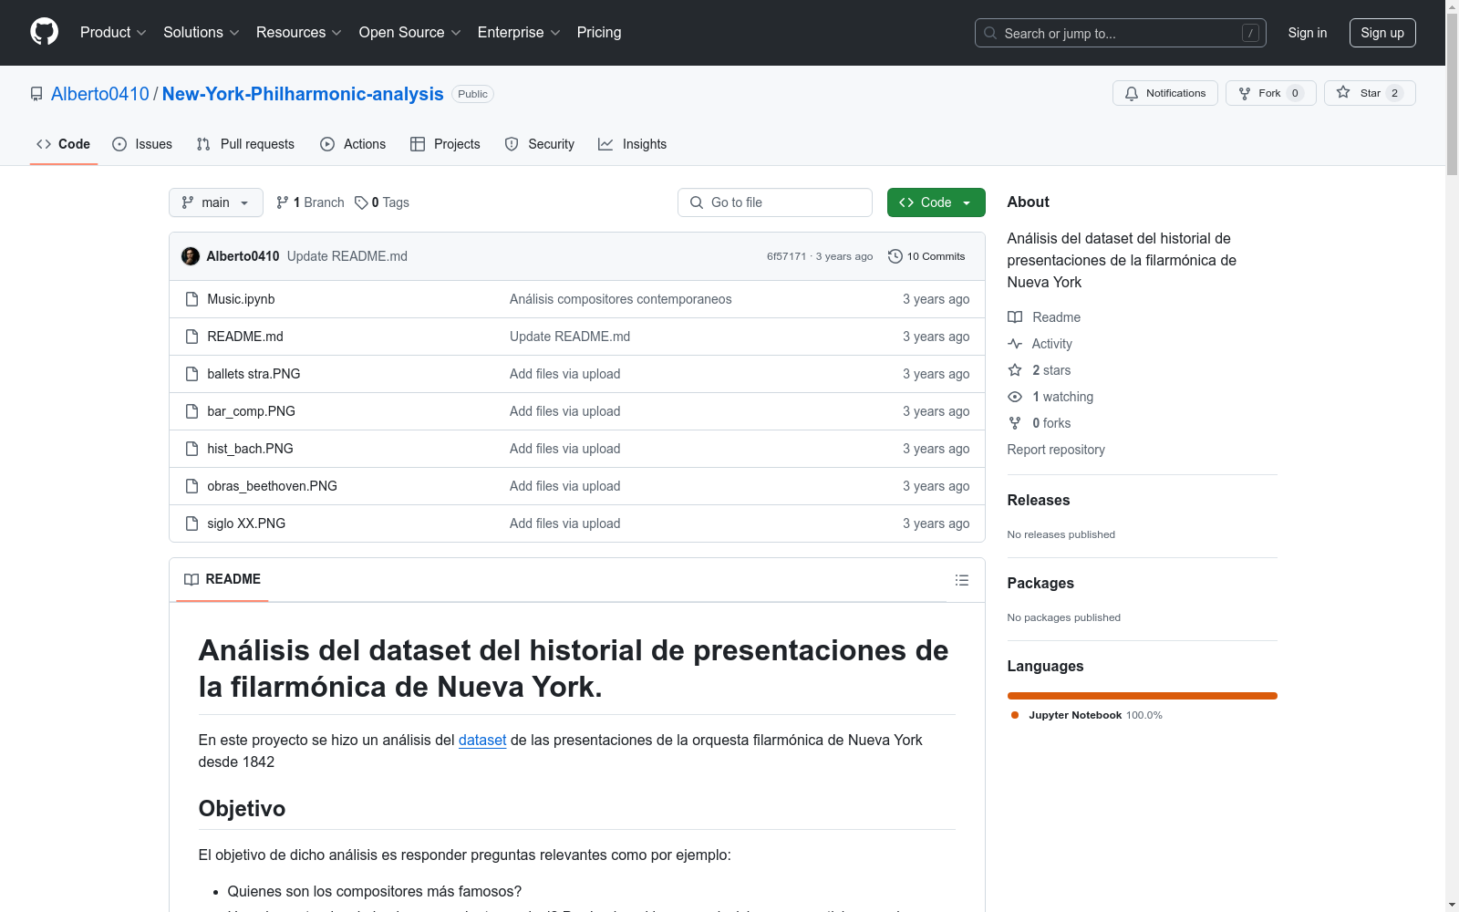Click the Packages heading

pos(1040,583)
